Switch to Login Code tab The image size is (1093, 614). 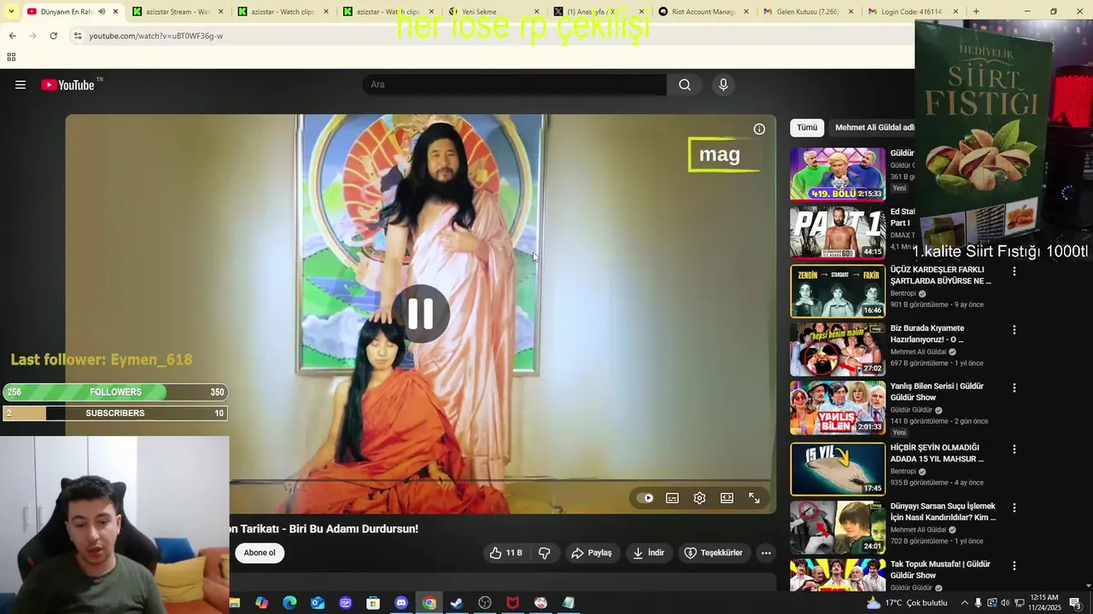911,12
